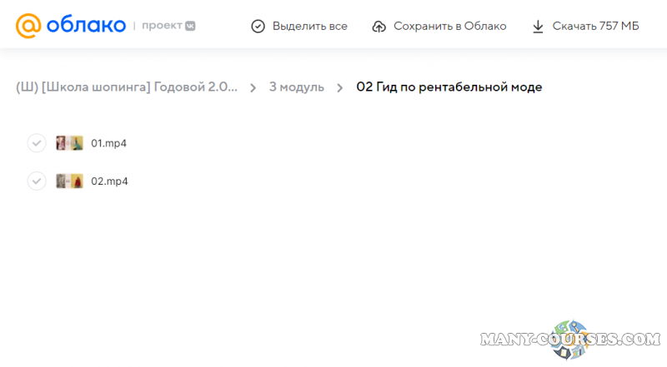This screenshot has width=667, height=367.
Task: Go to the Школа шопинга root breadcrumb folder
Action: (125, 87)
